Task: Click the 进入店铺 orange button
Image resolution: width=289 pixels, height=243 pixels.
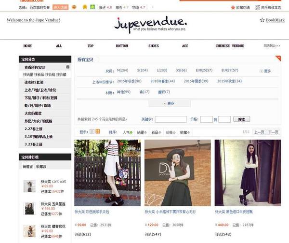Action: [61, 7]
